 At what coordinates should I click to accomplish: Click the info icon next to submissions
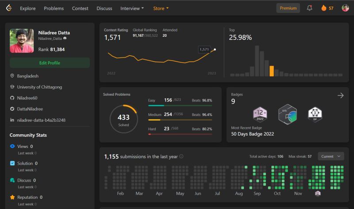pyautogui.click(x=181, y=156)
